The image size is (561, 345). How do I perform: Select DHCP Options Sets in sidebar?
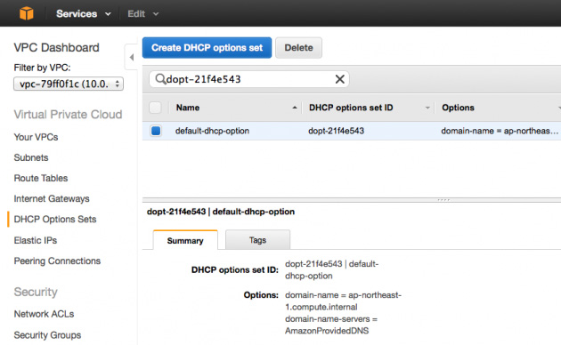(x=55, y=220)
